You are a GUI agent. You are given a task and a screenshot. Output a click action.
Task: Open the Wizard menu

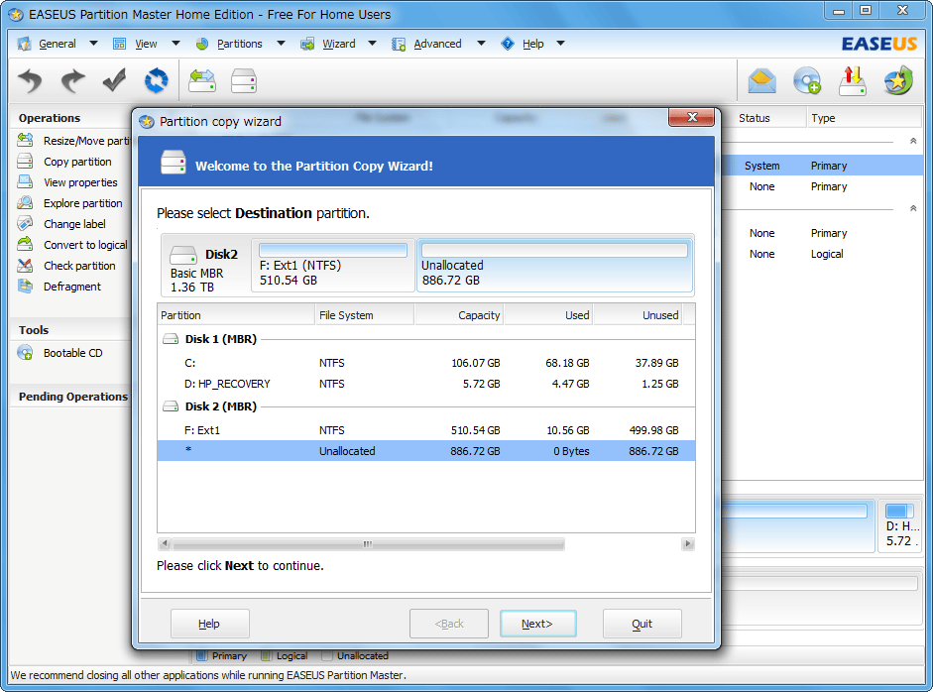tap(338, 44)
